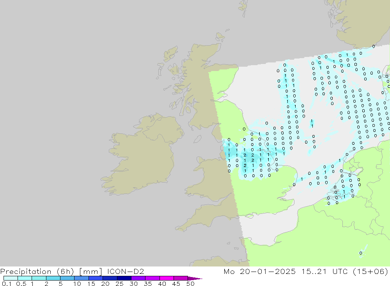Click the 30–35 mm legend color swatch
The height and width of the screenshot is (286, 390).
(x=138, y=278)
